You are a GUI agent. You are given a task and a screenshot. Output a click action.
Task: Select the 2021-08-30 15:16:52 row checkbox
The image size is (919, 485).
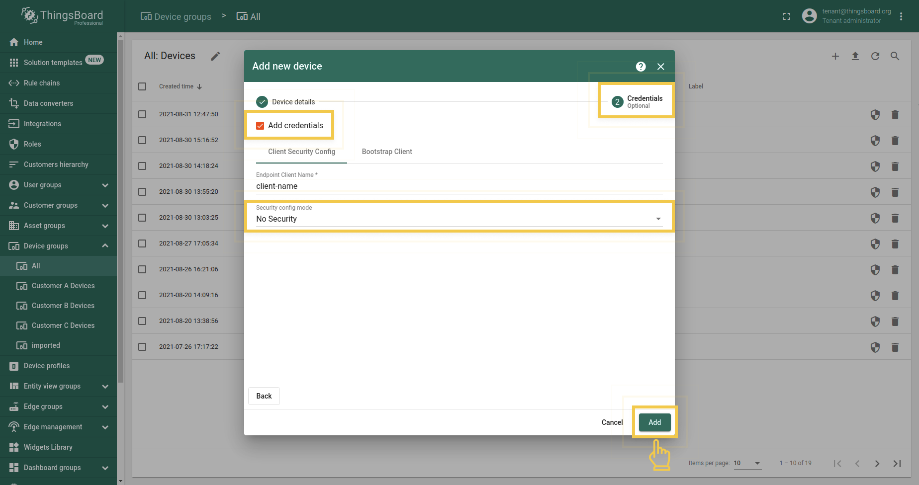[142, 140]
